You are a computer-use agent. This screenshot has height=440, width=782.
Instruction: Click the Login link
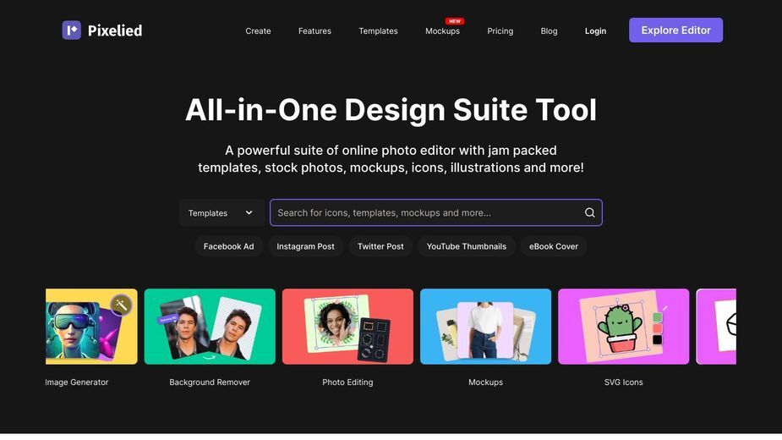click(x=595, y=31)
